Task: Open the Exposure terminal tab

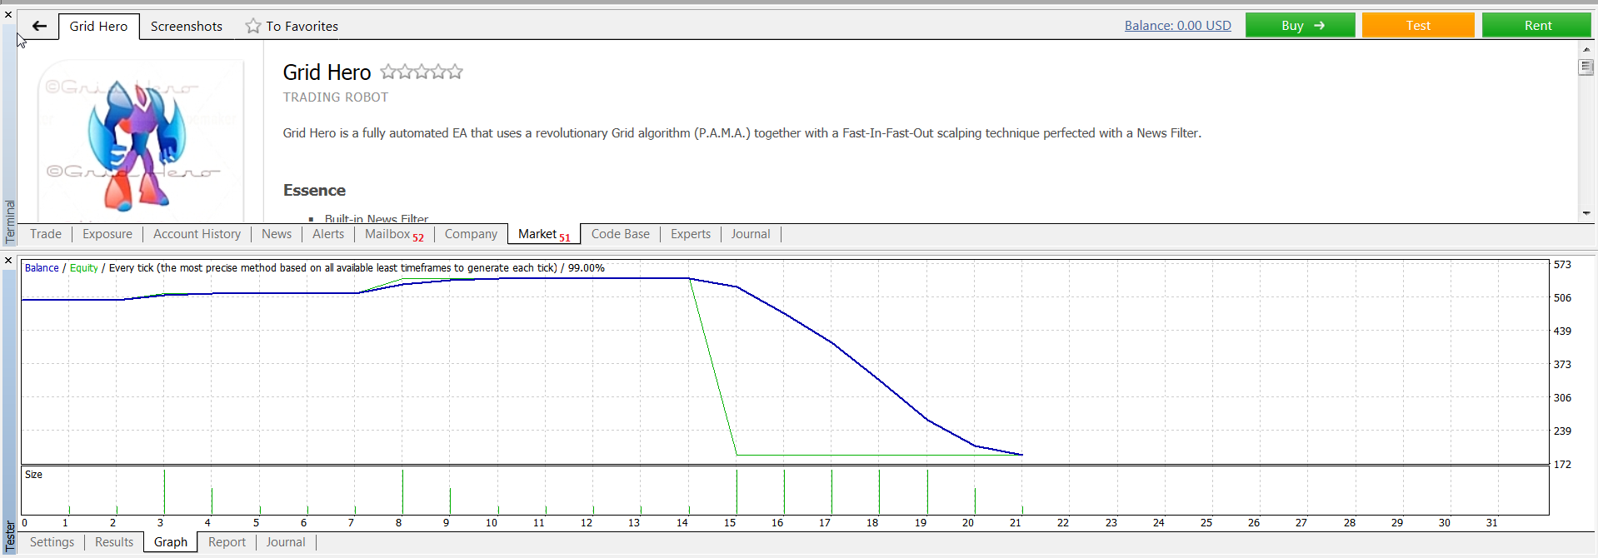Action: click(107, 234)
